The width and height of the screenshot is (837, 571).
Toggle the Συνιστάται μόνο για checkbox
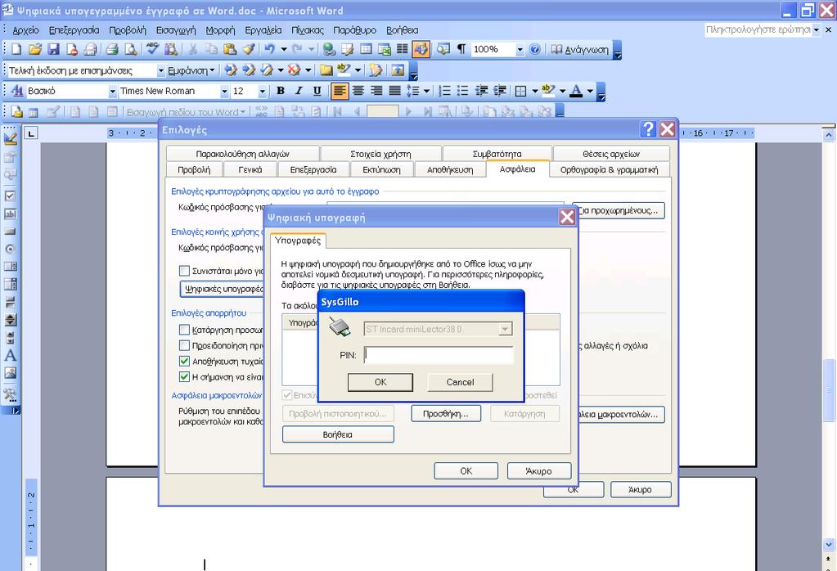click(x=184, y=271)
